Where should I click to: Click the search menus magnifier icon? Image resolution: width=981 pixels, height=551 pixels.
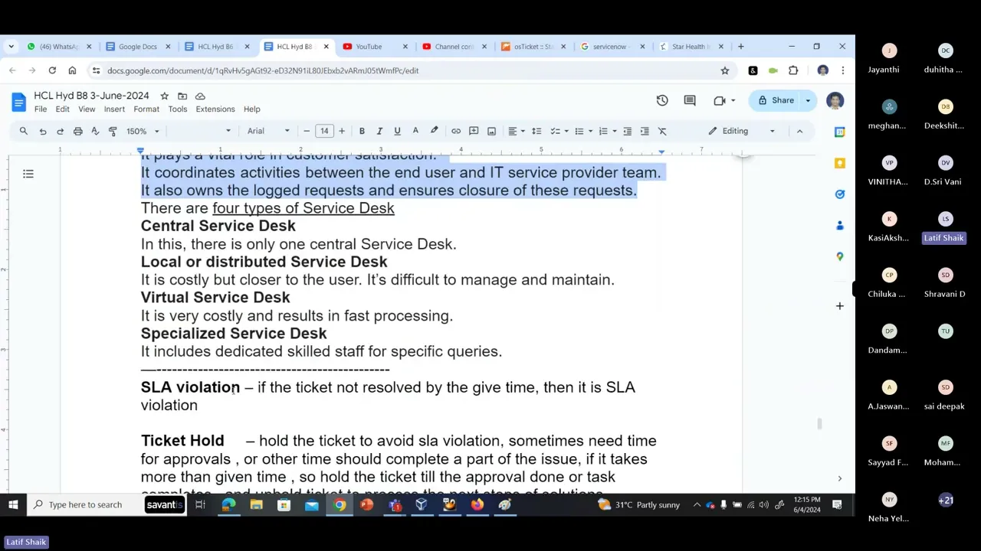click(24, 131)
